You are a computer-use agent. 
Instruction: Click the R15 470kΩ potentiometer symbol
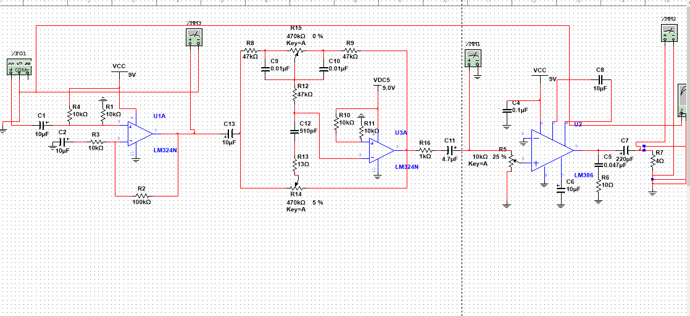tap(295, 51)
